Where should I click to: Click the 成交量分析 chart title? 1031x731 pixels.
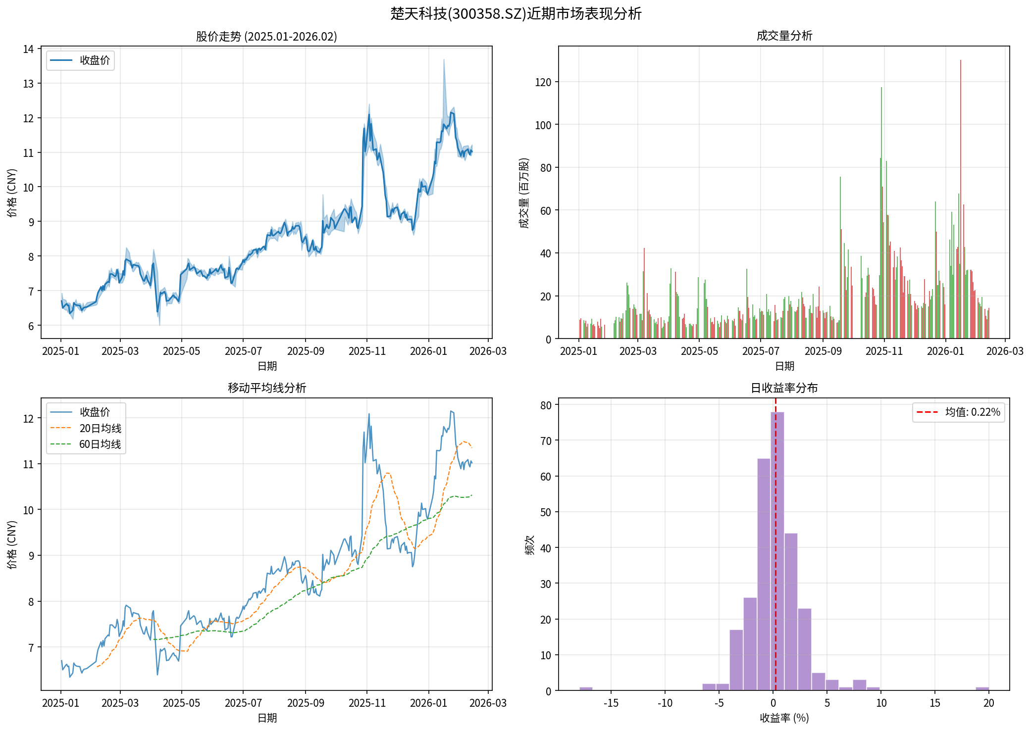pyautogui.click(x=784, y=36)
